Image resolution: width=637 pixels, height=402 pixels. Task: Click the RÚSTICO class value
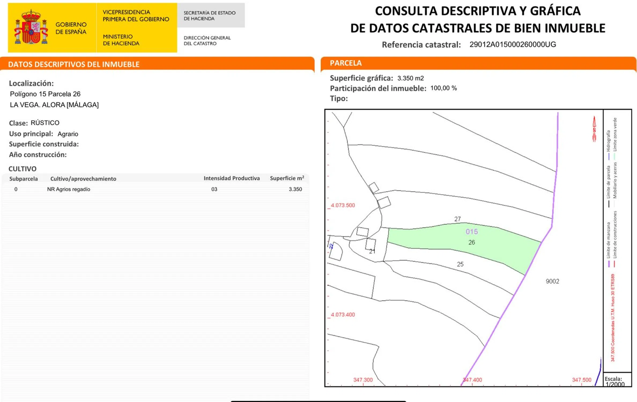[45, 123]
